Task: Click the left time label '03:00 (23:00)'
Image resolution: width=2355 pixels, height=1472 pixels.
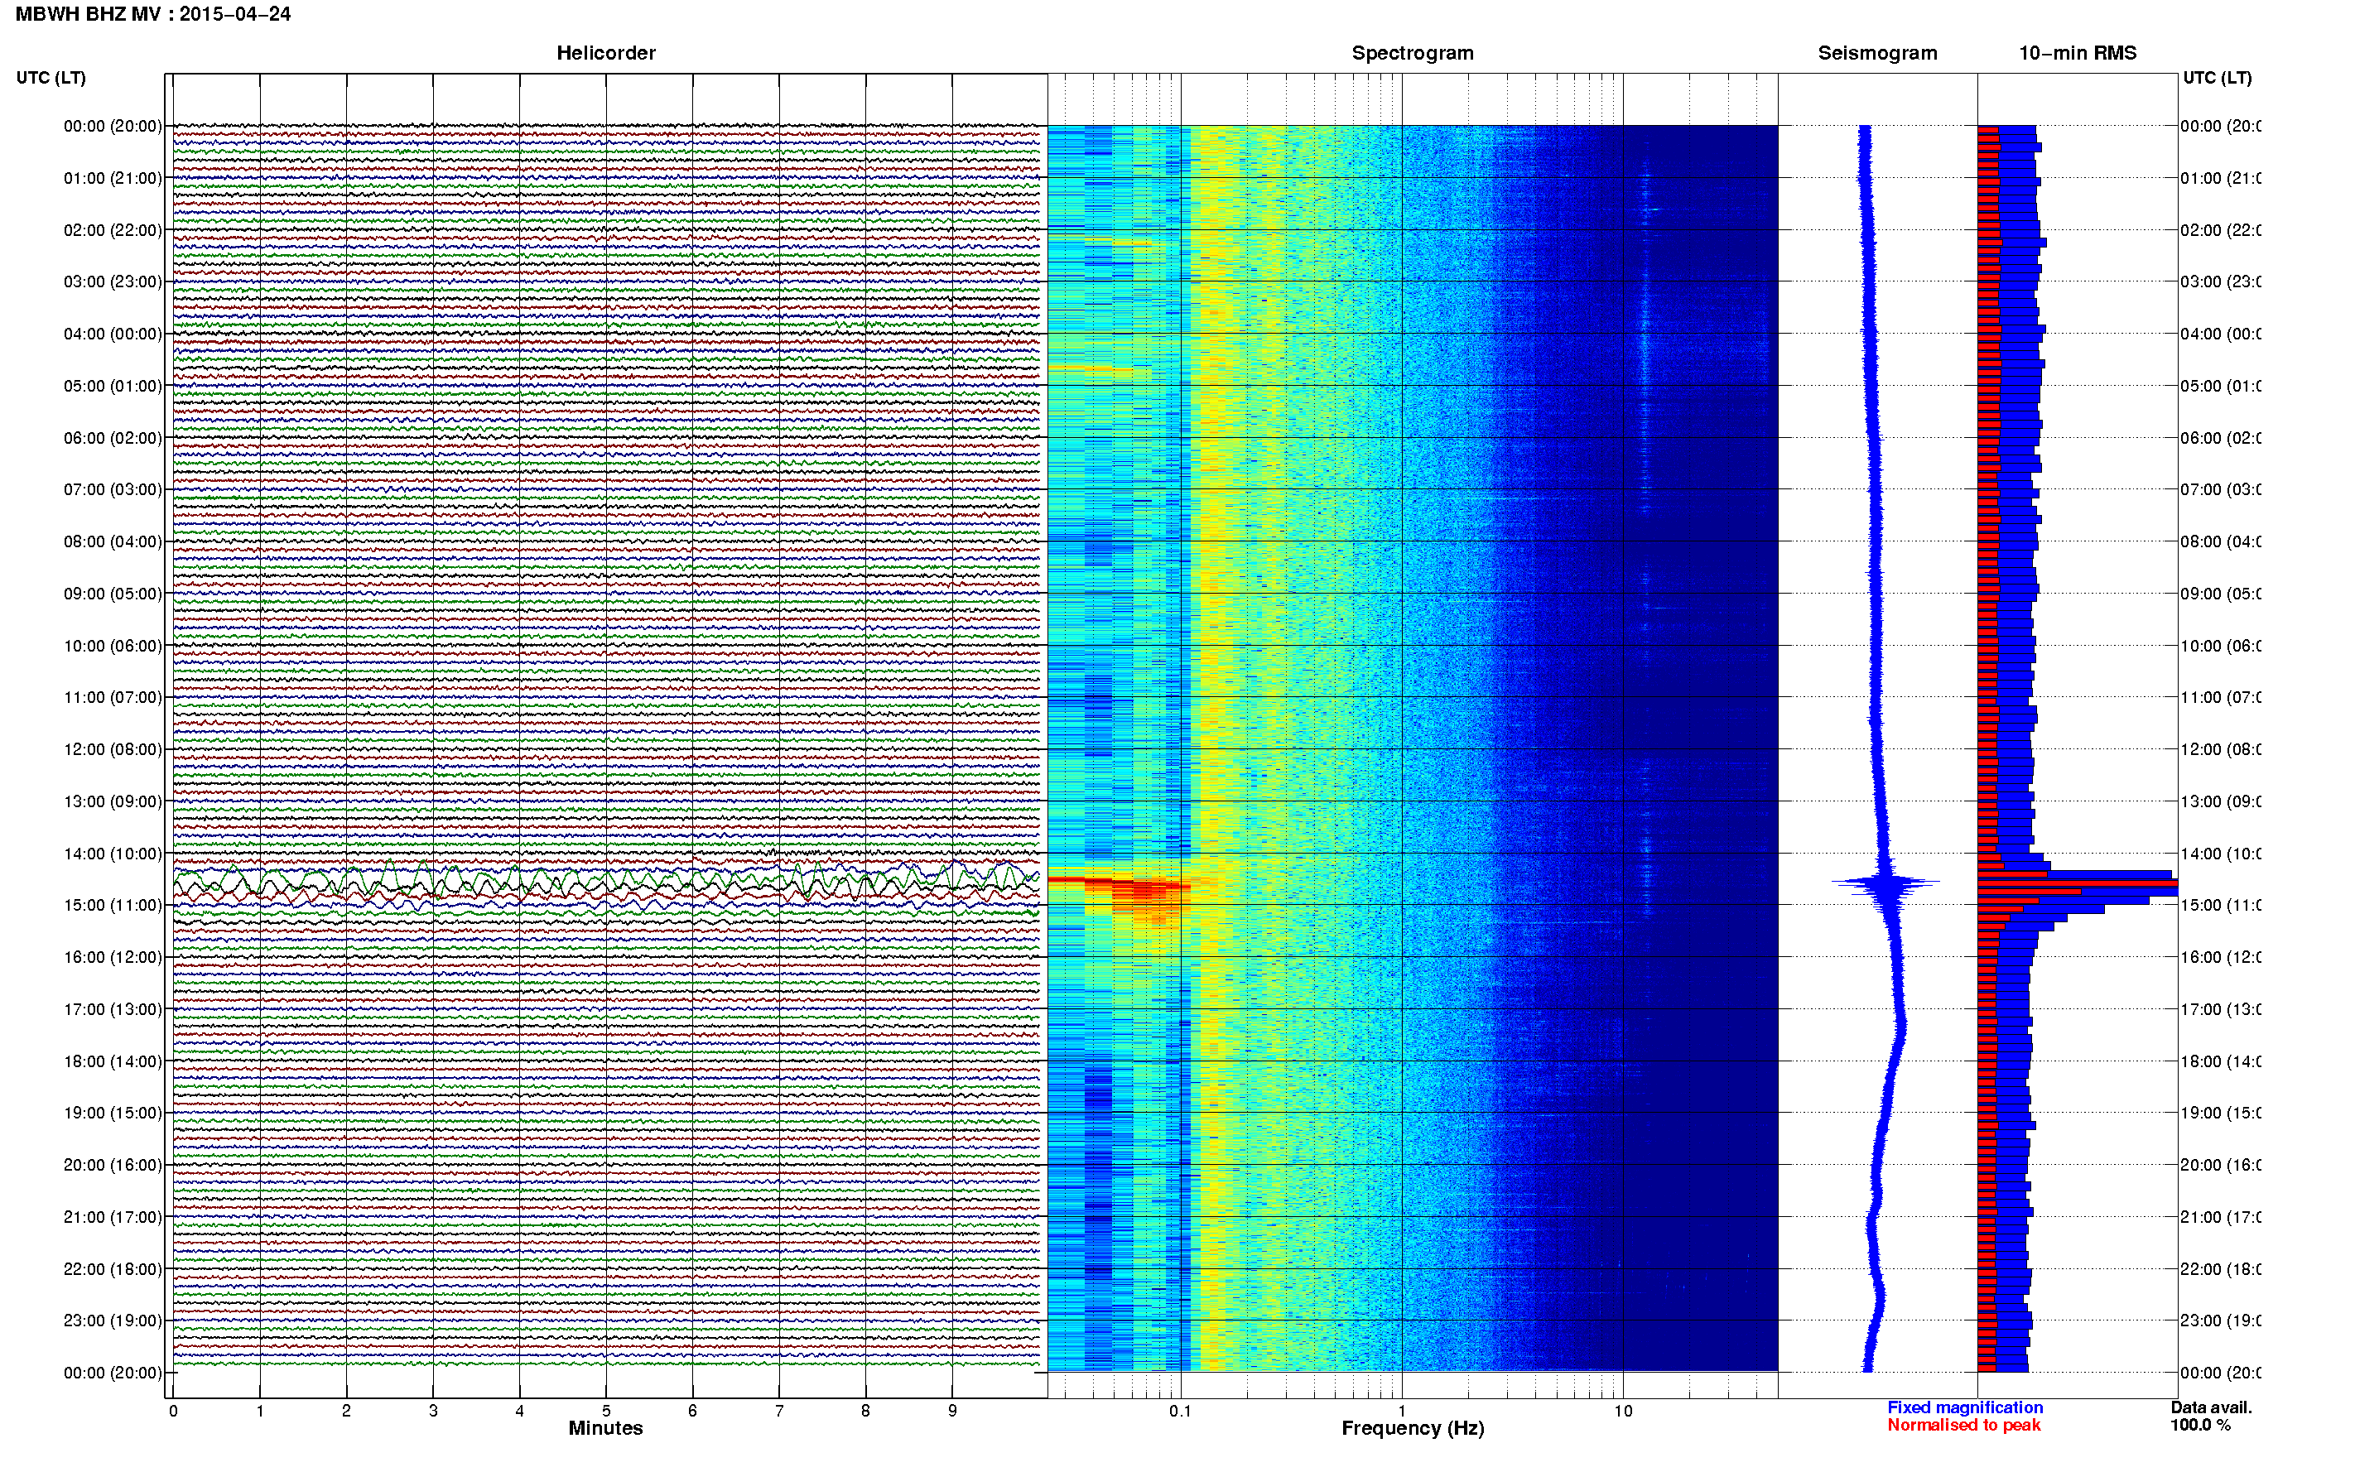Action: pos(113,281)
